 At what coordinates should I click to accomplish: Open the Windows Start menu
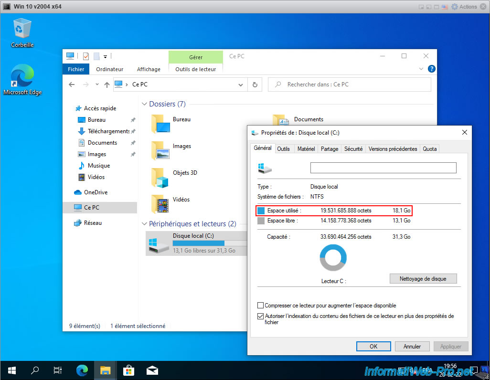12,370
